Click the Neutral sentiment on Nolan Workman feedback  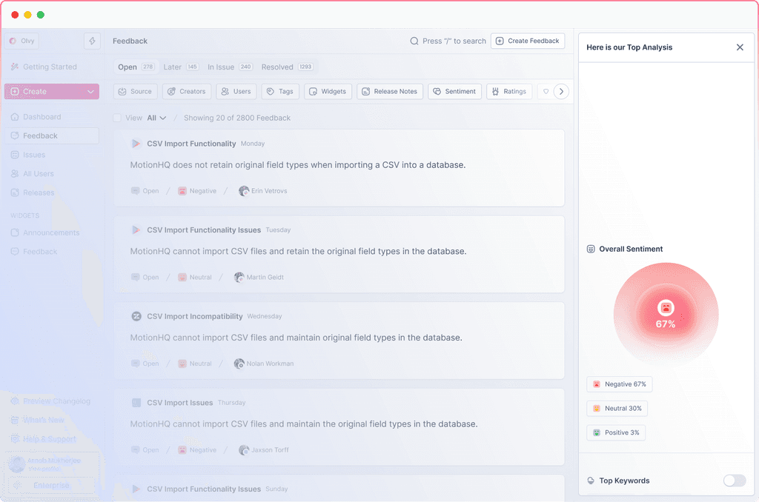(195, 364)
